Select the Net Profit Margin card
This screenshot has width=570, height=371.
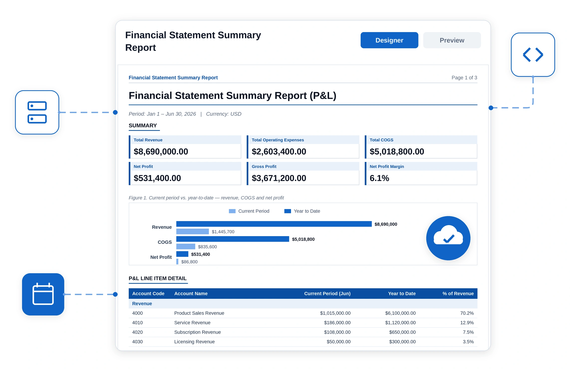click(421, 173)
